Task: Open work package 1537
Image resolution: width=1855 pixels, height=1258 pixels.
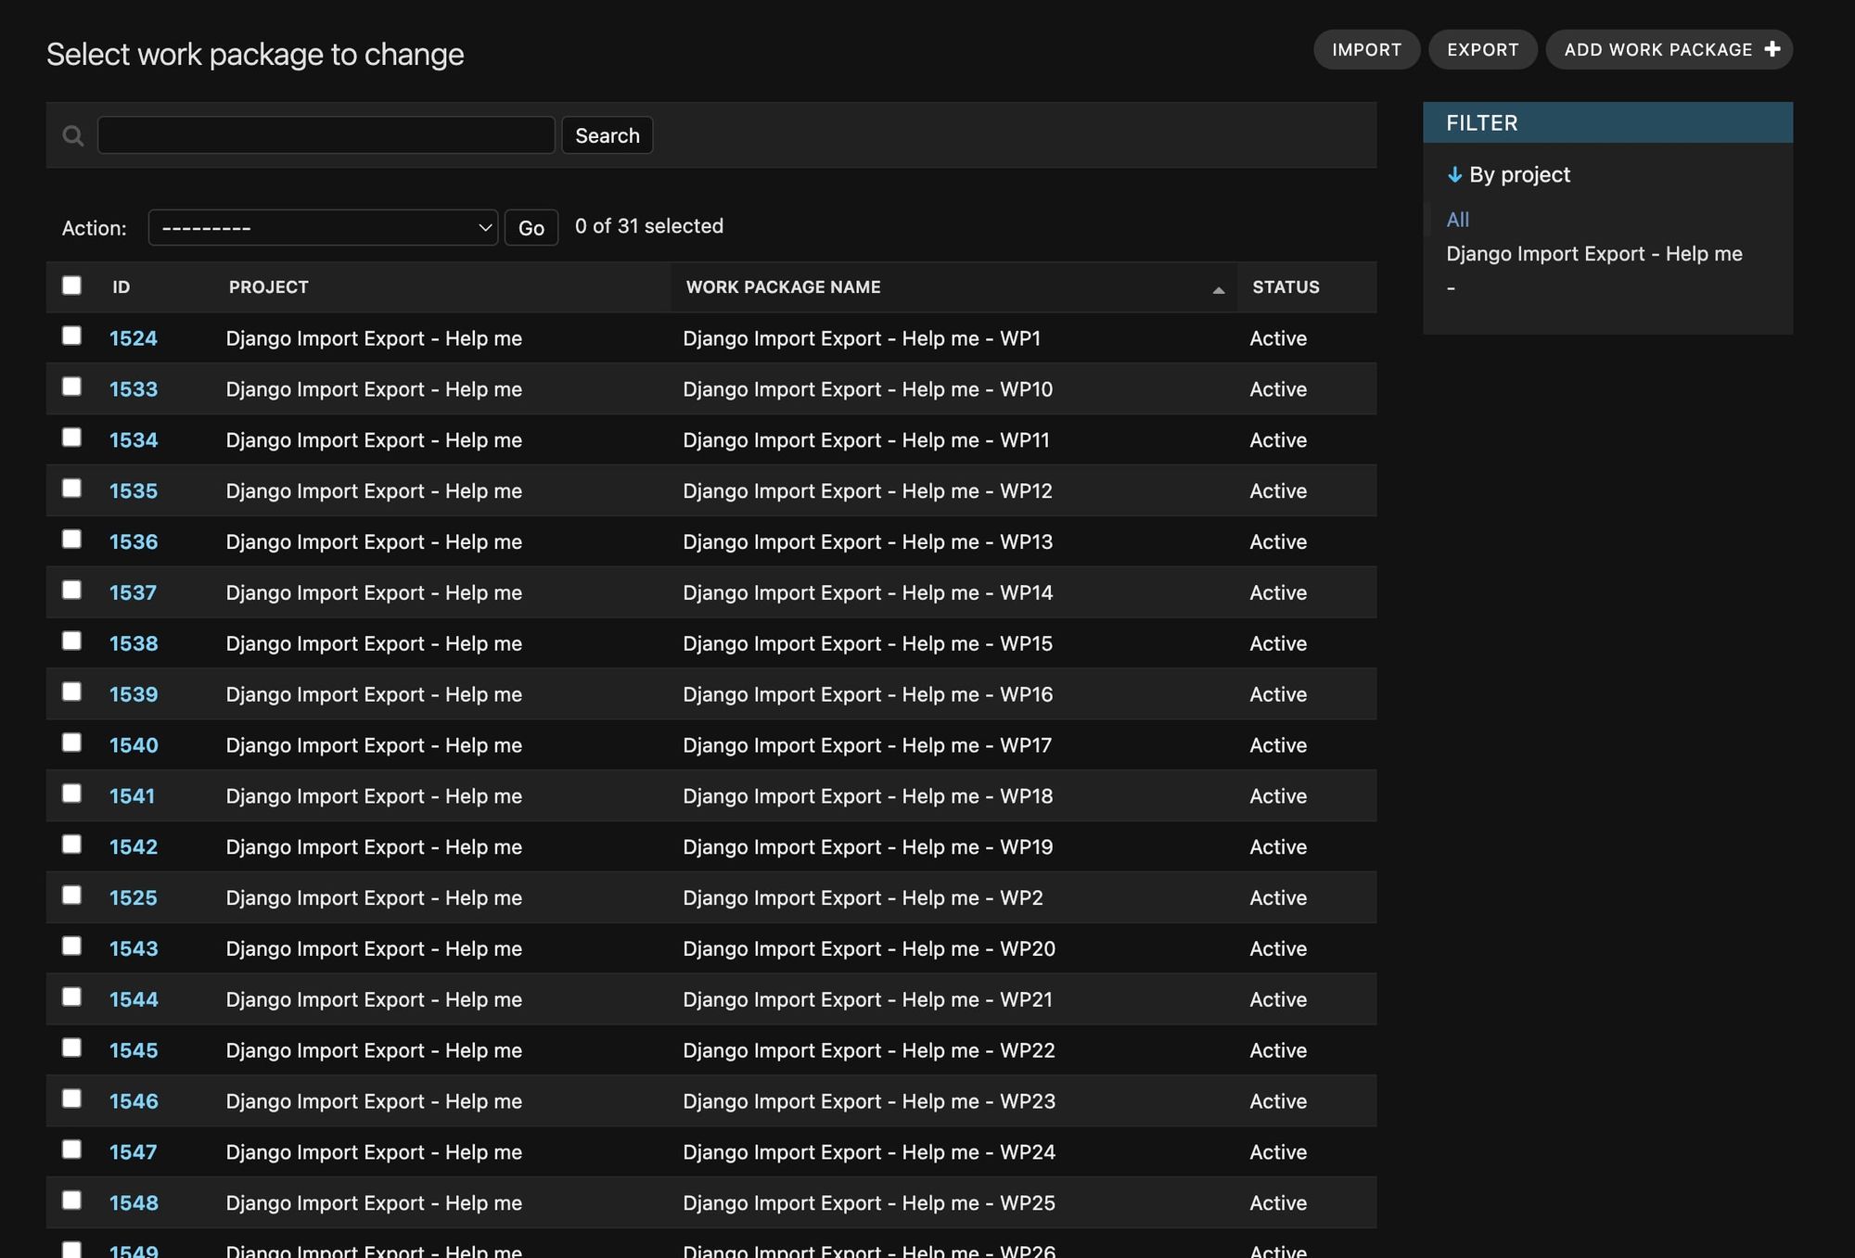Action: (133, 593)
